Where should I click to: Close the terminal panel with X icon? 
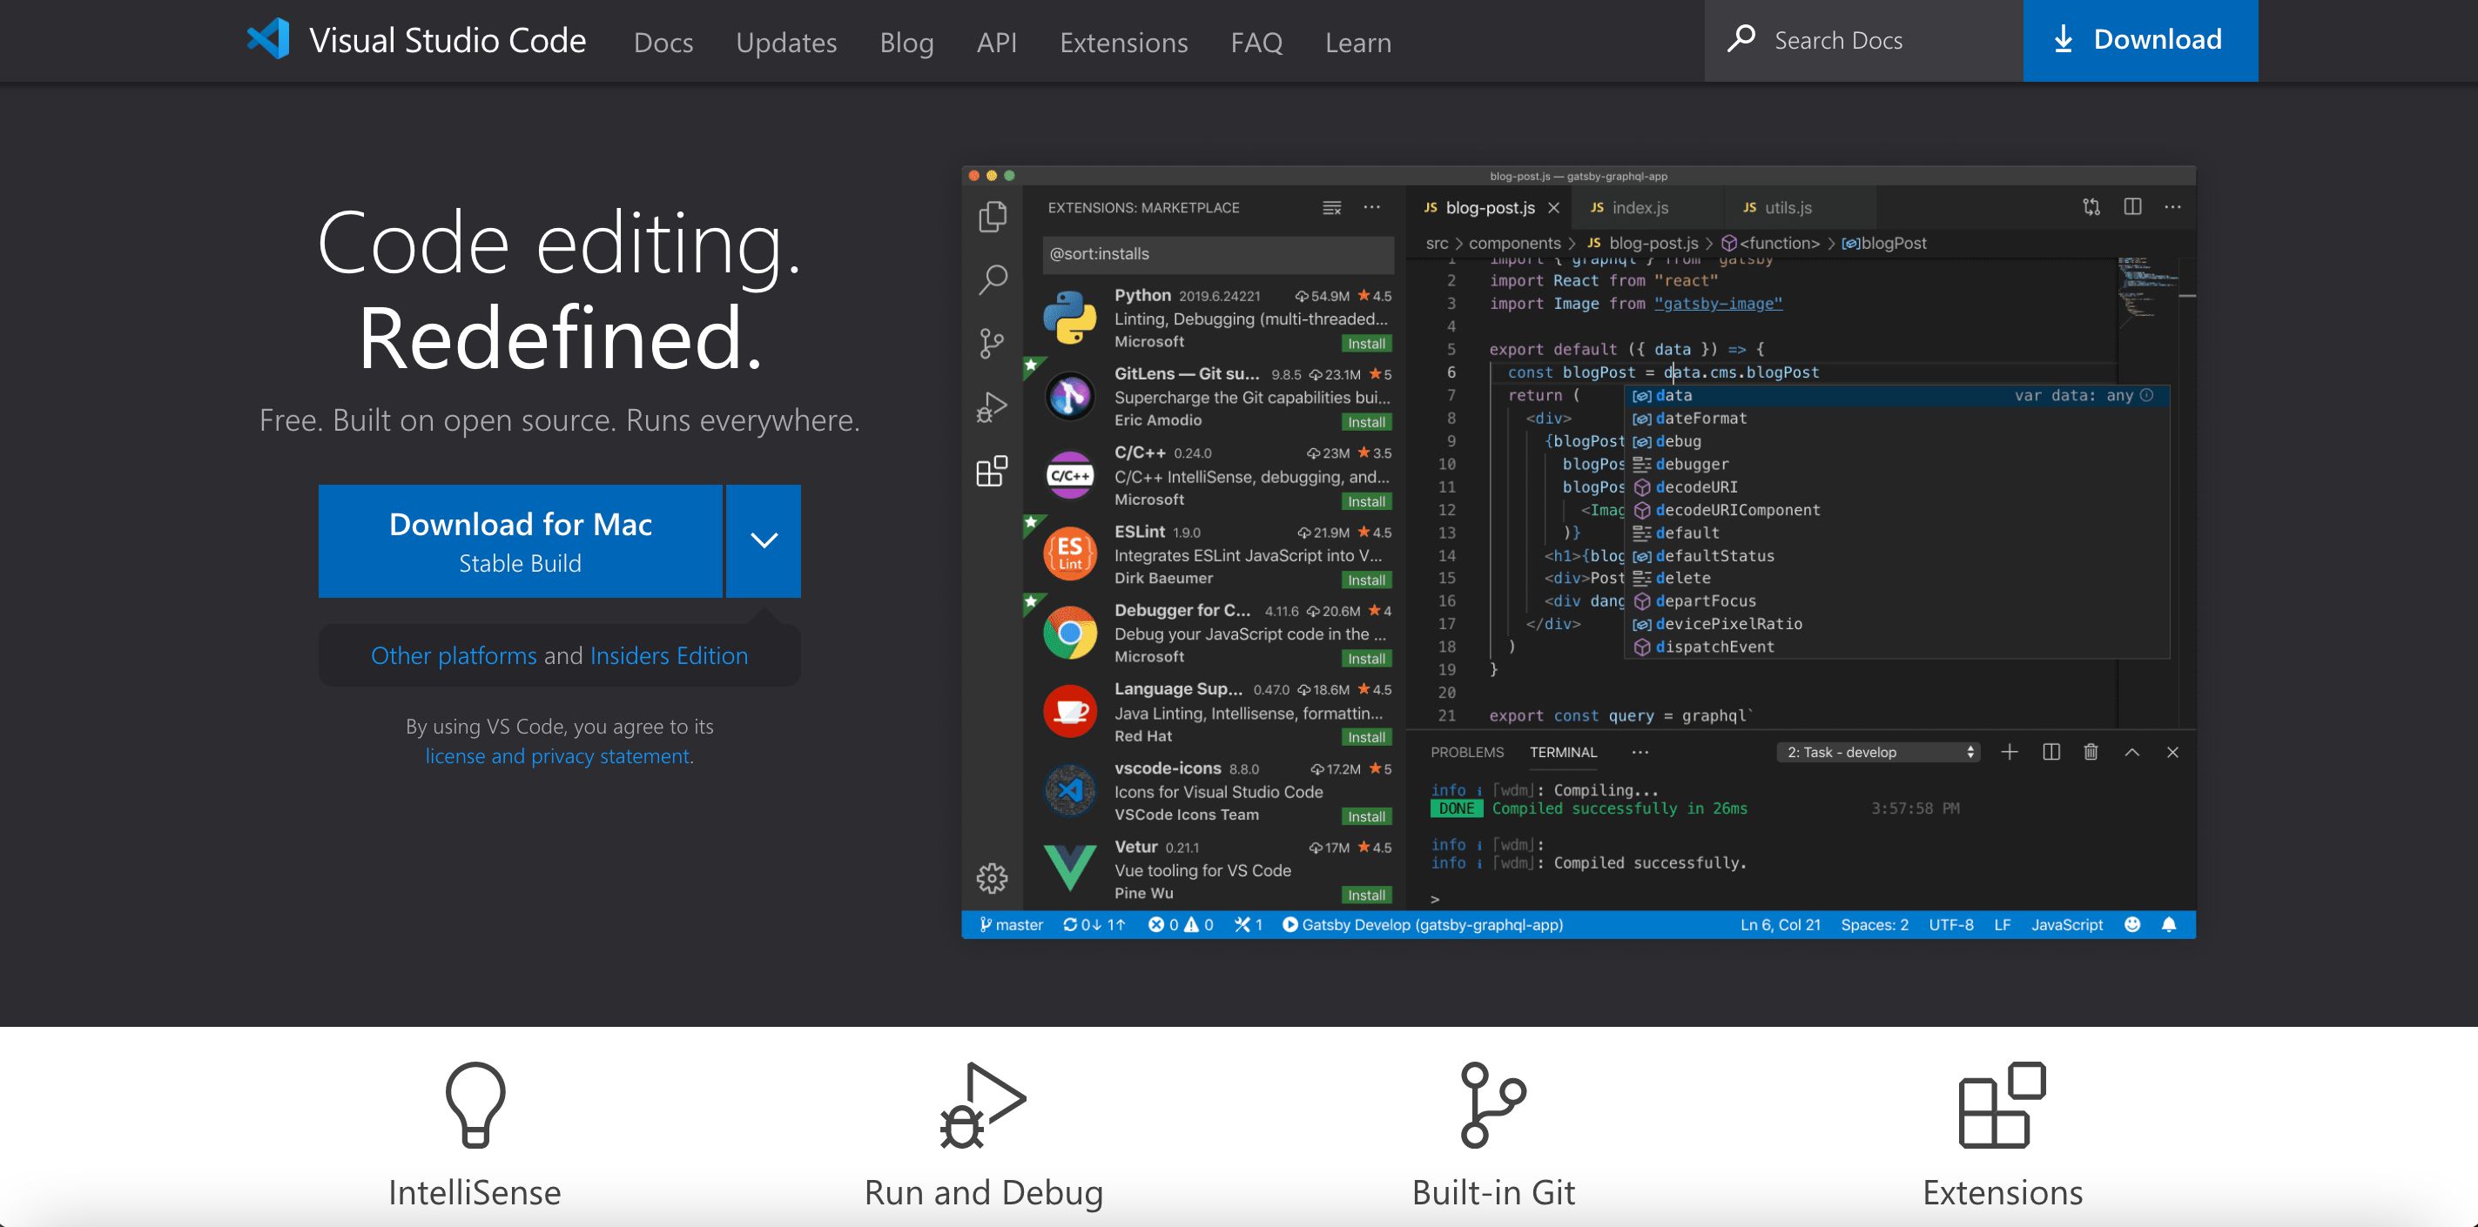click(2172, 753)
